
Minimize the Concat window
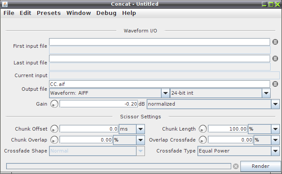point(264,4)
